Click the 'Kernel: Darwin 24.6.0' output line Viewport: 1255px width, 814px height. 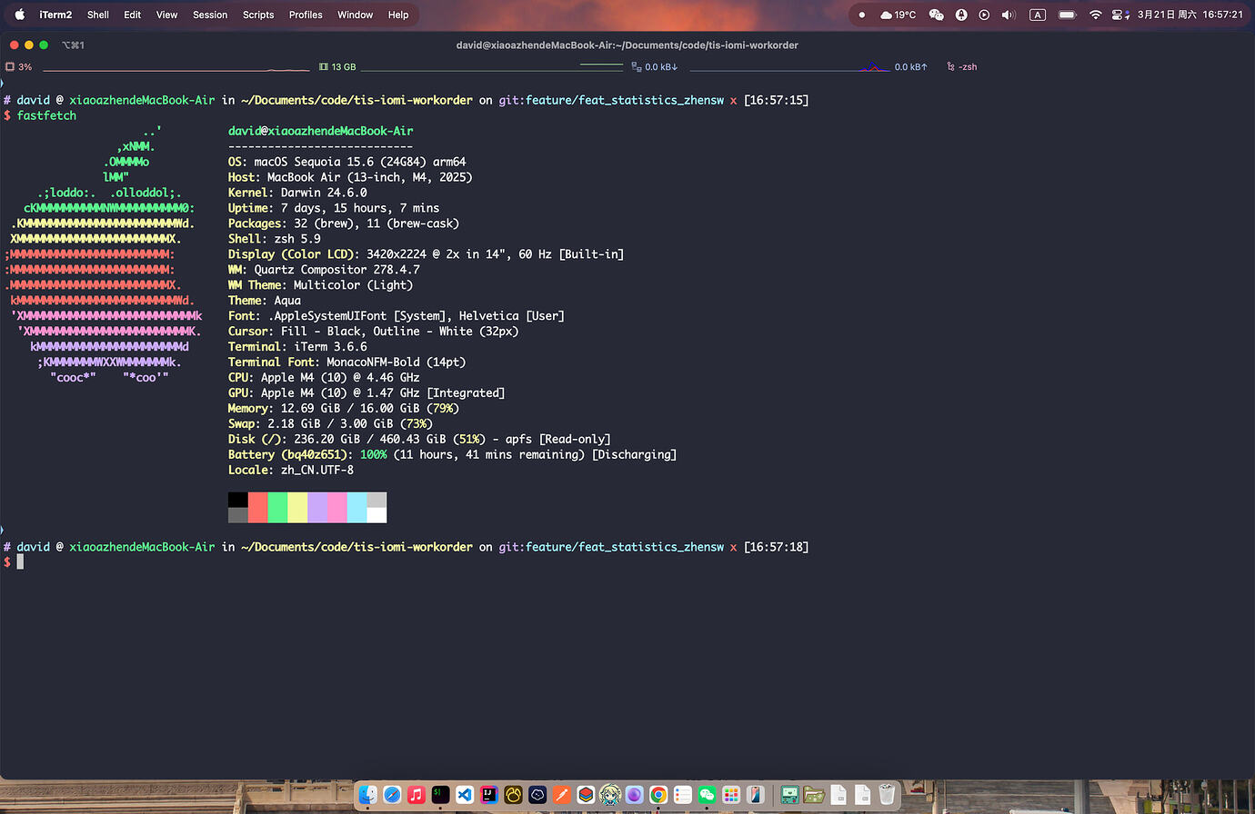coord(297,193)
